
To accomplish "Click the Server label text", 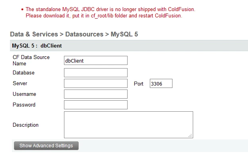I will click(x=20, y=83).
